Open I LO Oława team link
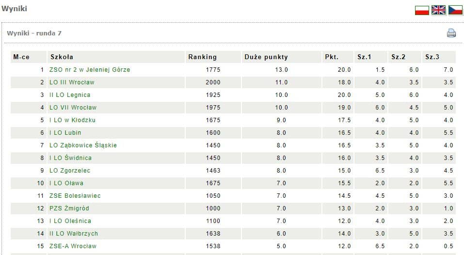Viewport: 464px width, 255px height. click(x=66, y=183)
